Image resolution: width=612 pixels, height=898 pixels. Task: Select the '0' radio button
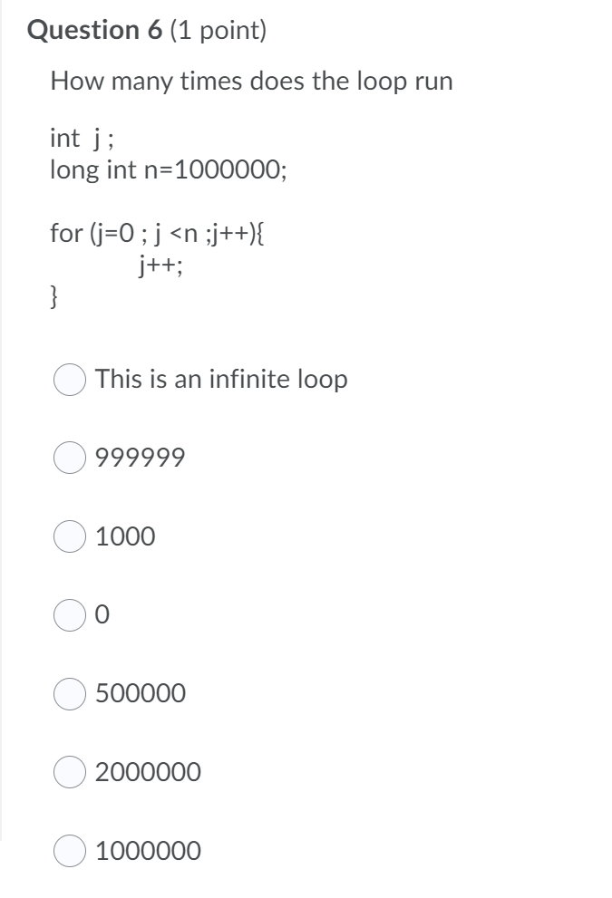coord(69,615)
